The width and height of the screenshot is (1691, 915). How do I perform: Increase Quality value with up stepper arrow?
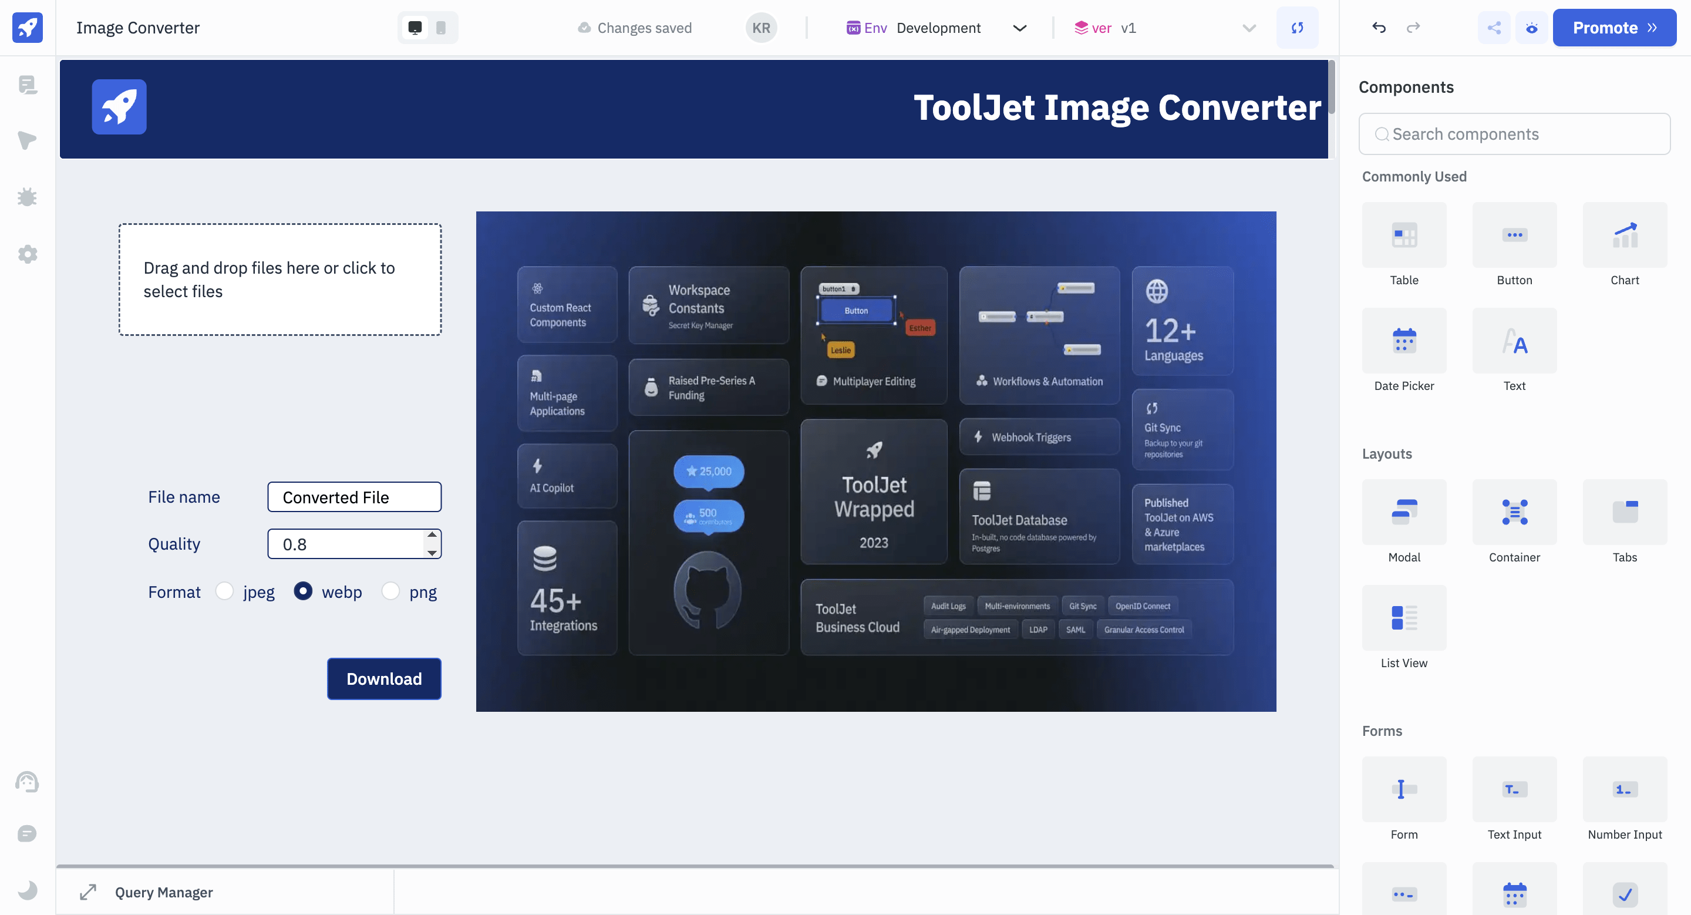point(432,535)
